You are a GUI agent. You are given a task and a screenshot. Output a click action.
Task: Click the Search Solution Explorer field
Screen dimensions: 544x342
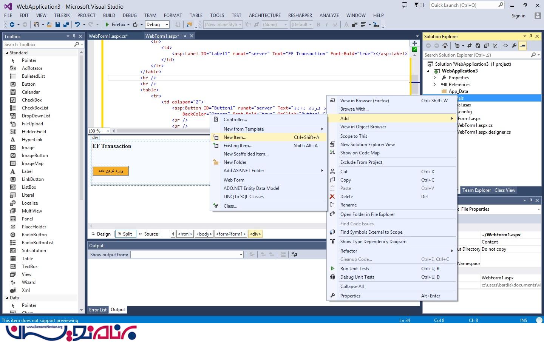[476, 55]
